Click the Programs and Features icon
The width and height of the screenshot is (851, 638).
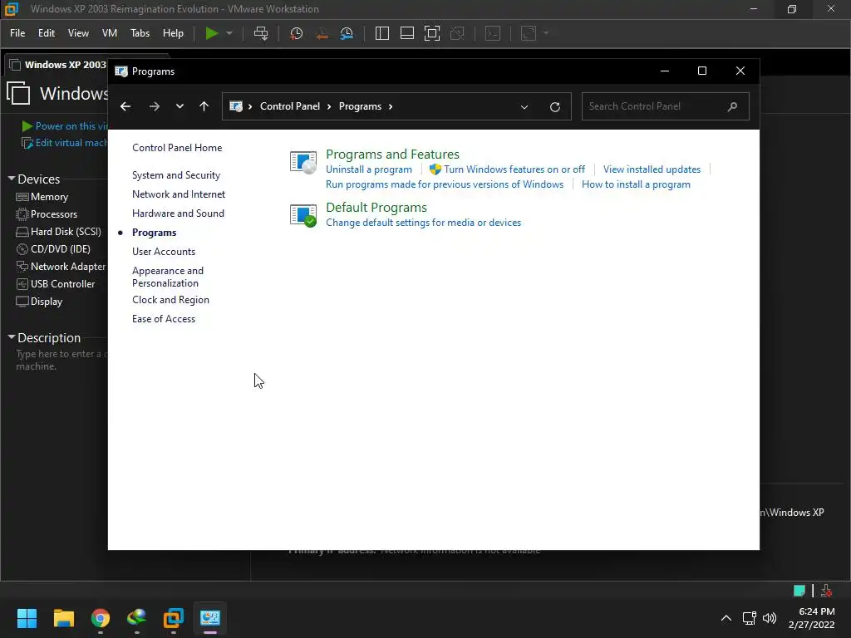coord(303,162)
